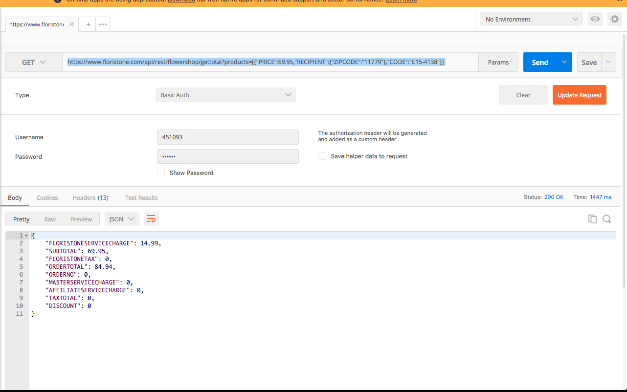Click the ORDERNO line in response
The height and width of the screenshot is (392, 627).
point(68,274)
